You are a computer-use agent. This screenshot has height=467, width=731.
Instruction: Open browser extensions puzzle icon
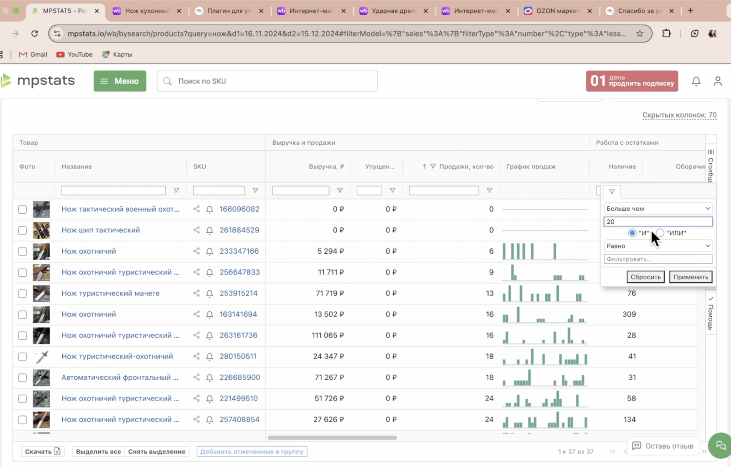[666, 33]
